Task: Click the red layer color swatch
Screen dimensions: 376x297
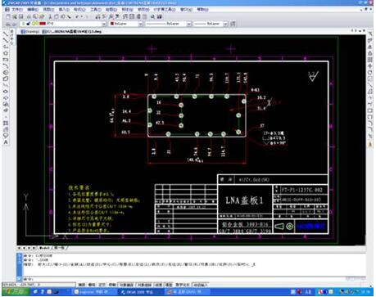Action: pyautogui.click(x=43, y=24)
